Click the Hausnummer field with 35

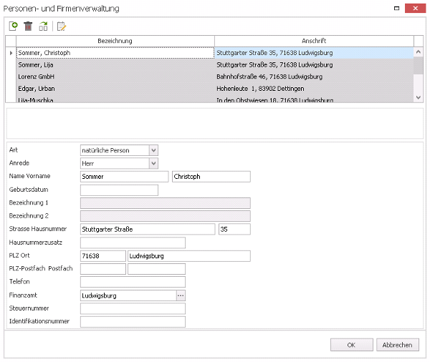[234, 229]
